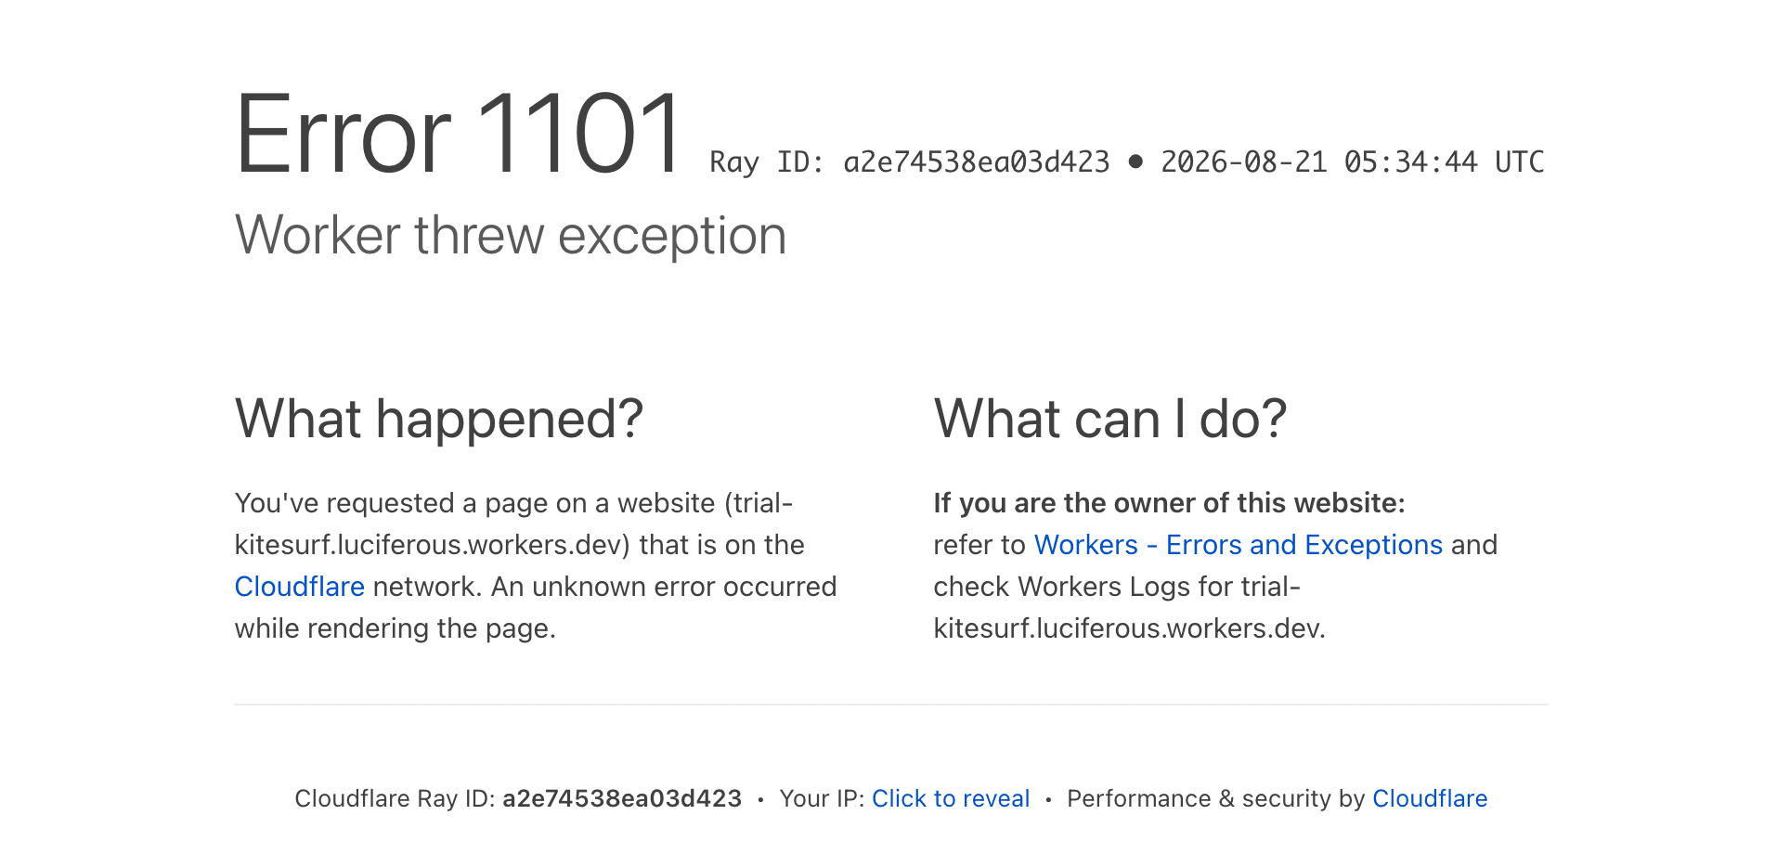Open the footer Cloudflare security link
The height and width of the screenshot is (841, 1777).
pyautogui.click(x=1430, y=798)
